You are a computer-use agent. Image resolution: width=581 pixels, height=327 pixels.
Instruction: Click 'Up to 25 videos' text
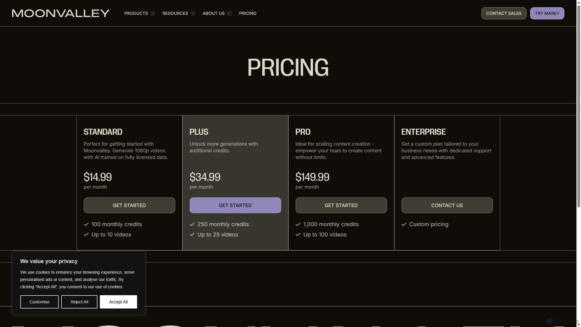point(218,235)
